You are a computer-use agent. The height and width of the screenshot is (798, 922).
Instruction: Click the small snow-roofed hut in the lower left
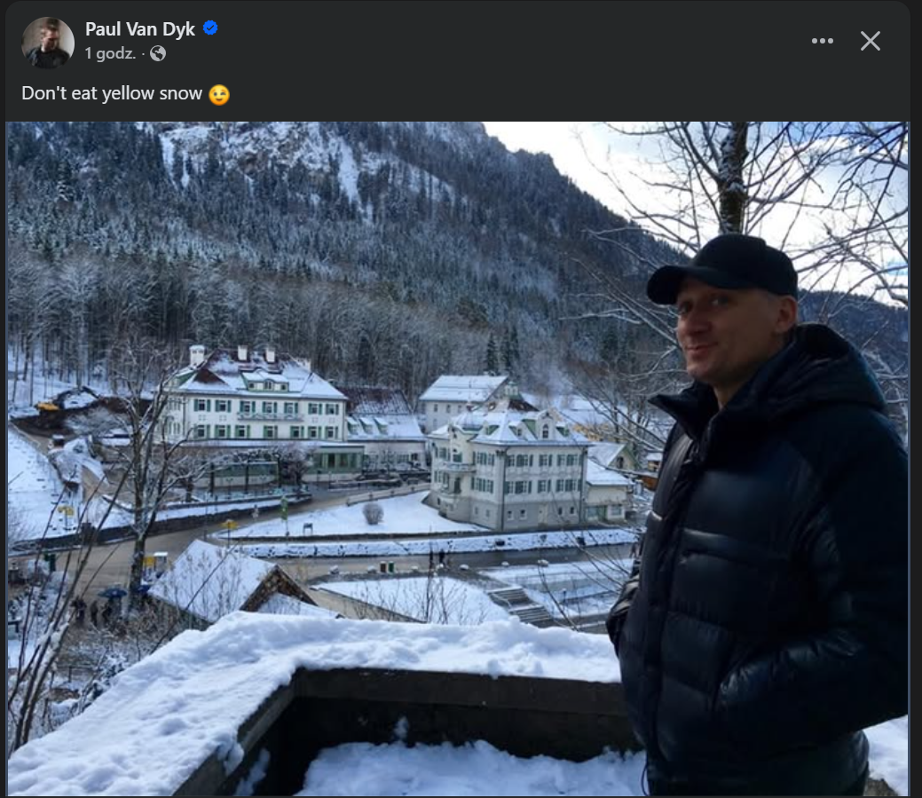[222, 577]
